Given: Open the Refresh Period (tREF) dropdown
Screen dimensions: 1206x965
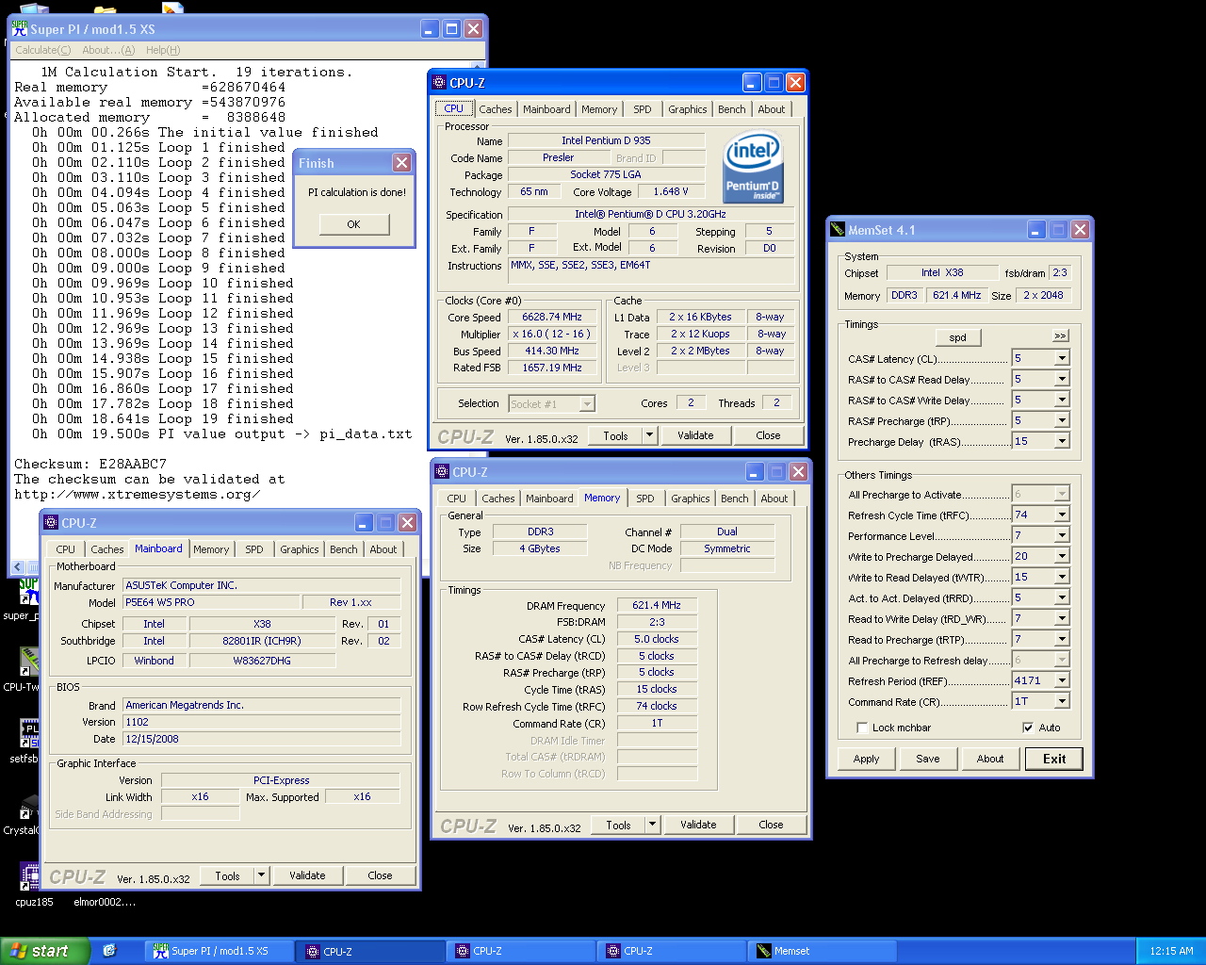Looking at the screenshot, I should tap(1062, 680).
